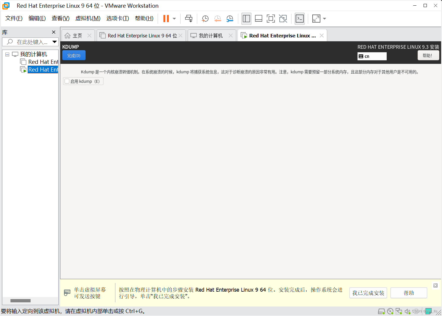Viewport: 442px width, 316px height.
Task: Click the message log icon in status bar
Action: (428, 311)
